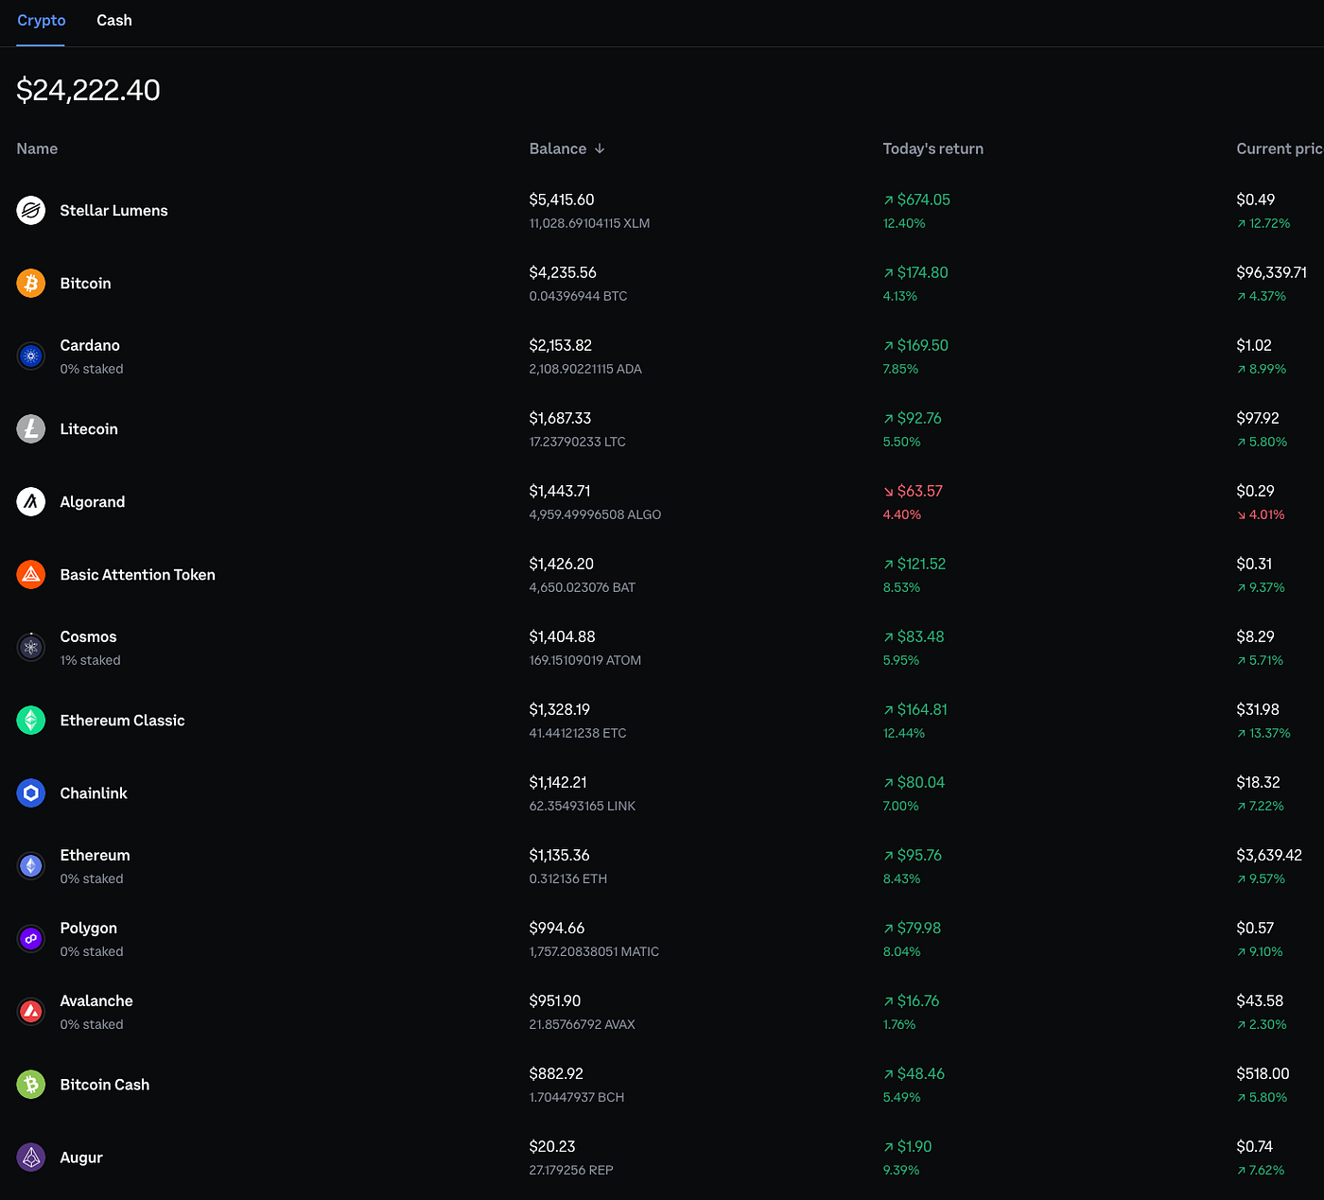Click the 0.312136 ETH amount
This screenshot has height=1200, width=1324.
point(568,878)
